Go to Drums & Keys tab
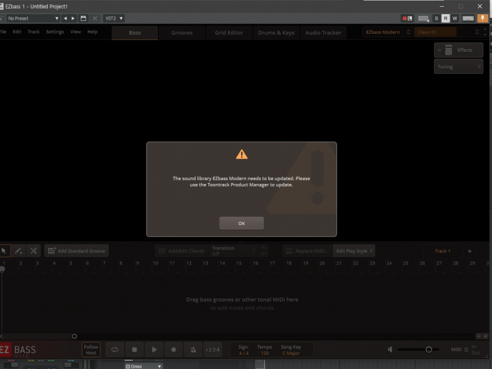 (x=276, y=33)
